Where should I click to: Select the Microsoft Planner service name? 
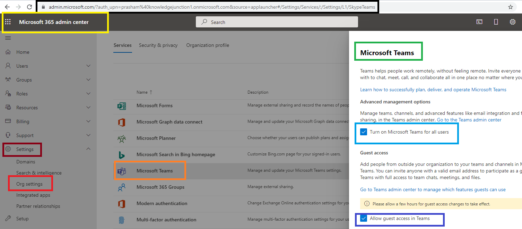156,138
